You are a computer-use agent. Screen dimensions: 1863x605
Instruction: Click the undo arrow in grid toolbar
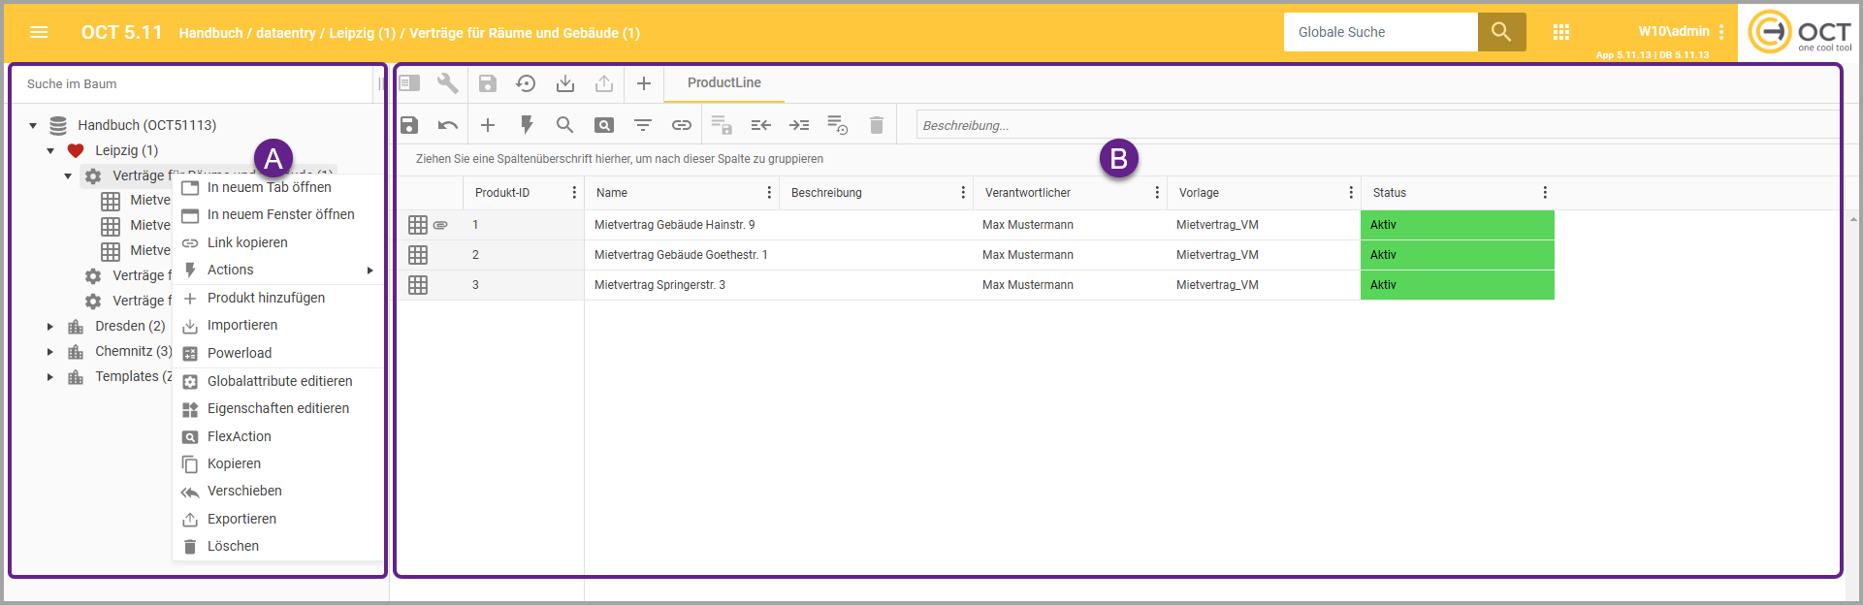click(x=447, y=125)
